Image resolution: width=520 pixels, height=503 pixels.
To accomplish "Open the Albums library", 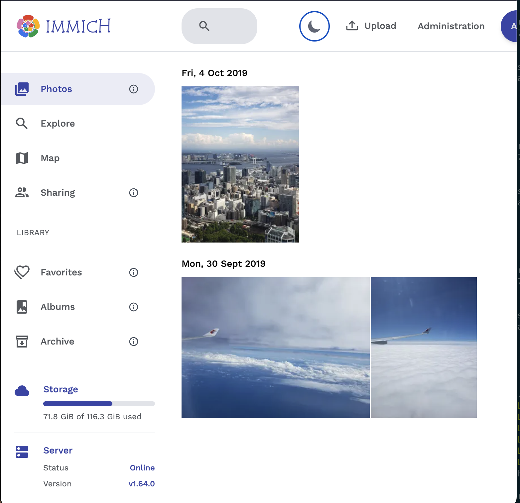I will [58, 307].
